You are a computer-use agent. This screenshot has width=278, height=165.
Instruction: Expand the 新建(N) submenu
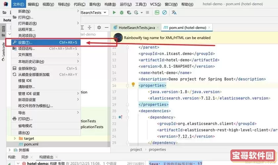point(46,11)
